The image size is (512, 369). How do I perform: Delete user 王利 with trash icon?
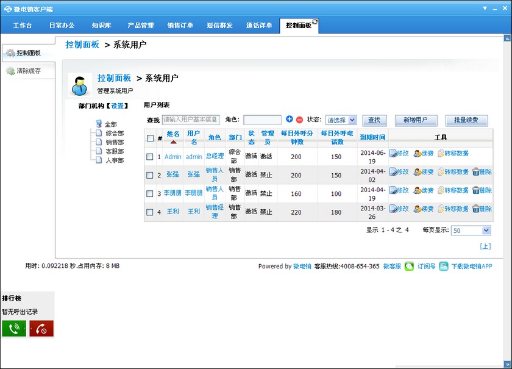click(x=476, y=209)
